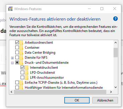Select the LPR-Anschlussmonitor label

tap(47, 78)
